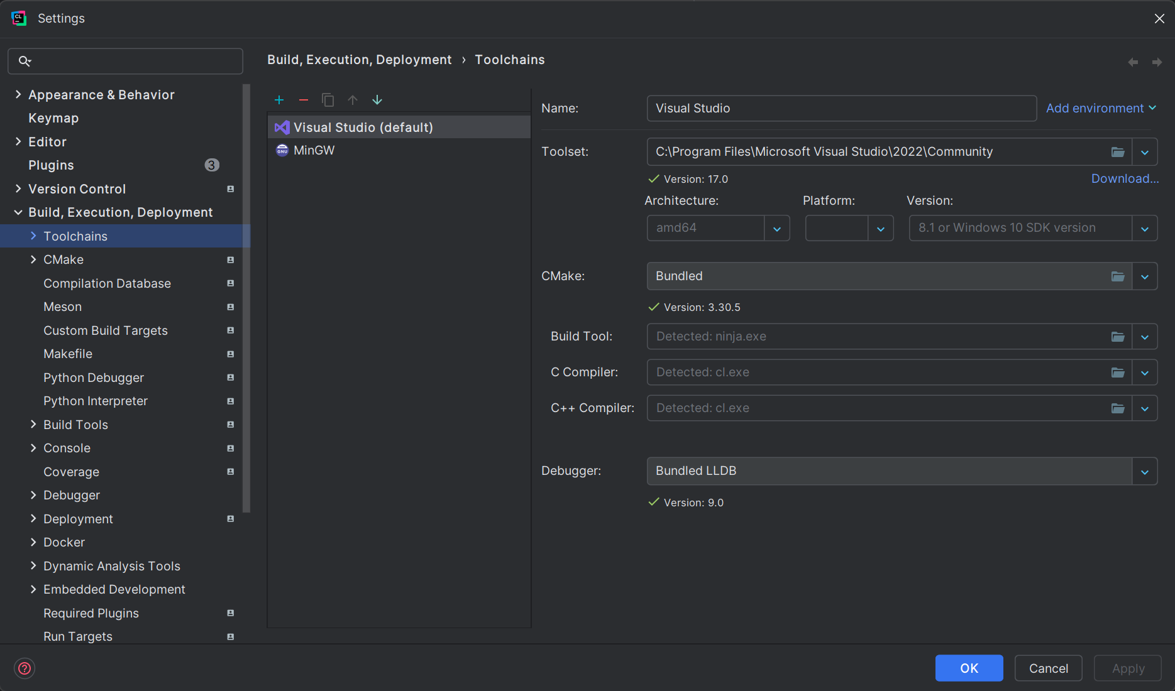Move toolchain down in the list

click(377, 100)
